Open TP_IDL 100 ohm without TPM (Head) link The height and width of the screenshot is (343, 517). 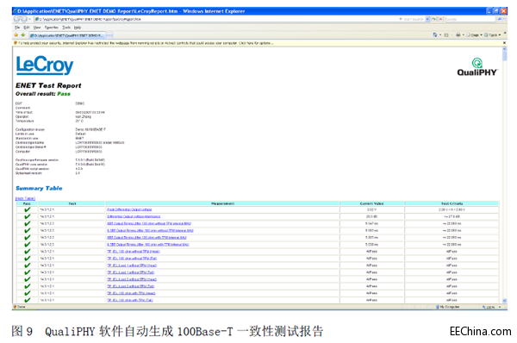[134, 252]
